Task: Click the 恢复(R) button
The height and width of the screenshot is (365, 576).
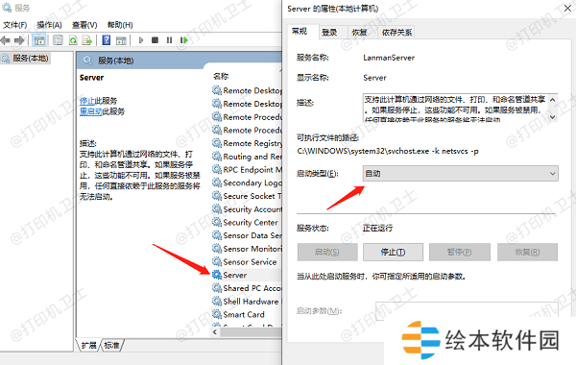Action: [527, 253]
